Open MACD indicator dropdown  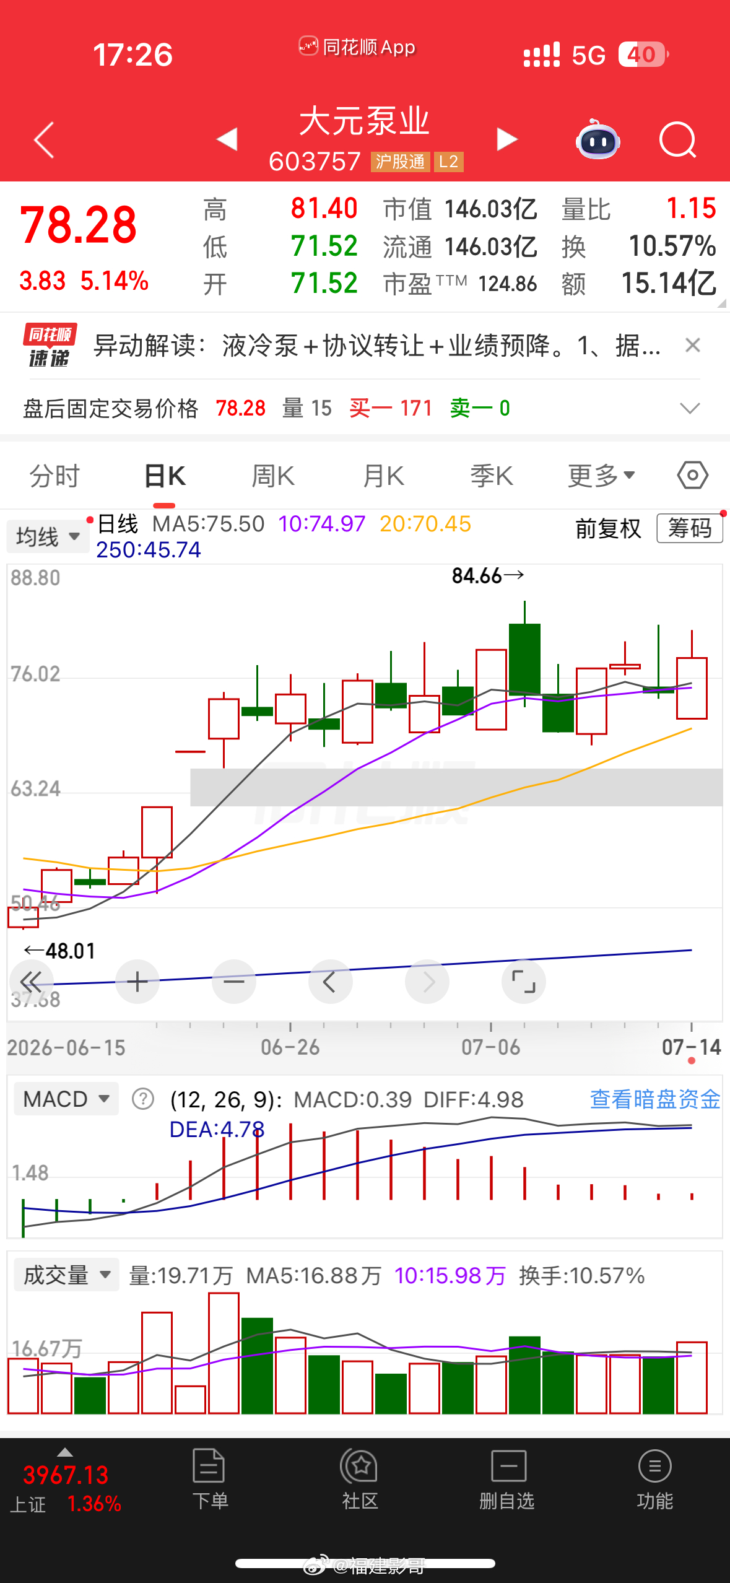(66, 1099)
